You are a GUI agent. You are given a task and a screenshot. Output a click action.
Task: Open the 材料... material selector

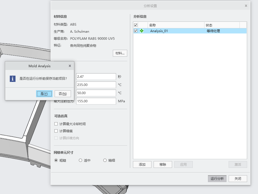(x=120, y=53)
